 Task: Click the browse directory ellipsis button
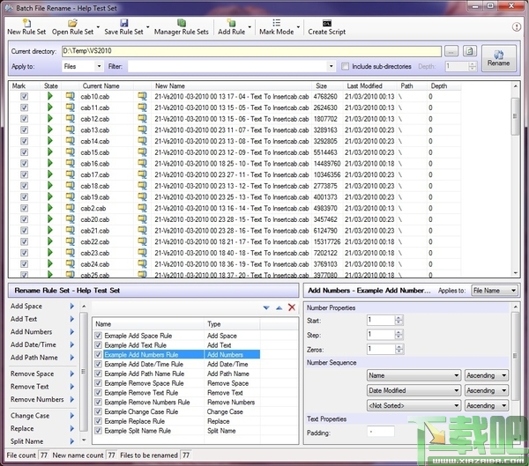click(451, 51)
